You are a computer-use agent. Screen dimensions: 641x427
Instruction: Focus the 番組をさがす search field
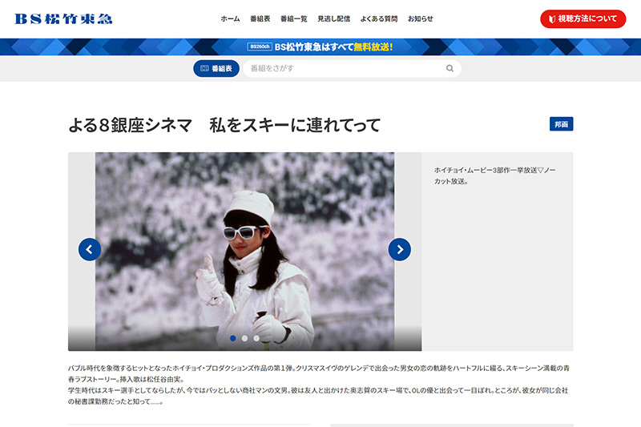pyautogui.click(x=352, y=69)
